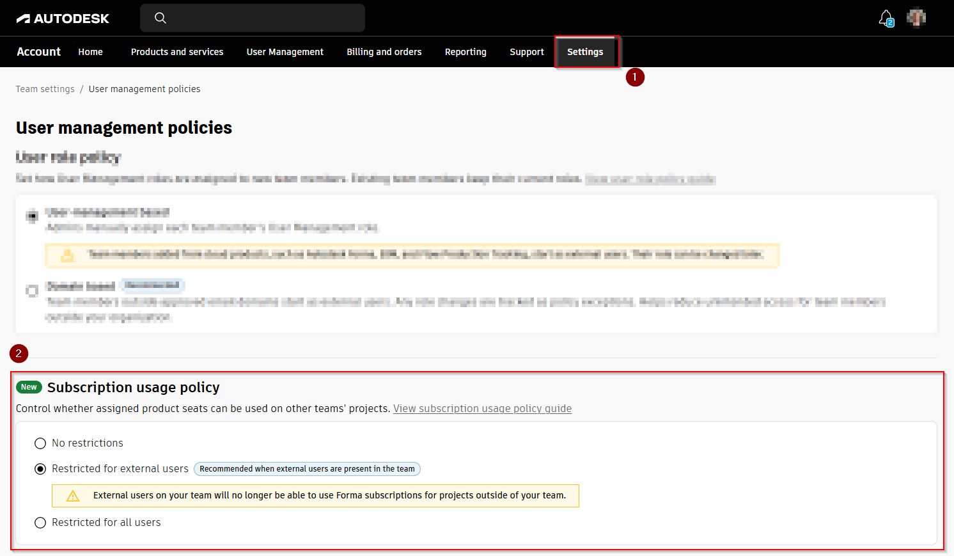
Task: Select the No restrictions radio button
Action: point(40,443)
